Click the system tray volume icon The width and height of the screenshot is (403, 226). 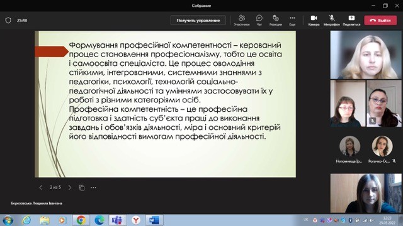tap(372, 220)
